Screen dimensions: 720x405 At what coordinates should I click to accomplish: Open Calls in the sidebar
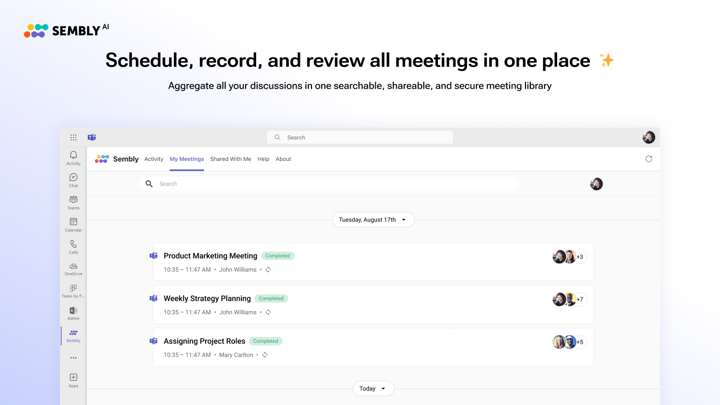pos(73,246)
